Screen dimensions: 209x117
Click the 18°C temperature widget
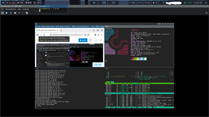point(38,3)
